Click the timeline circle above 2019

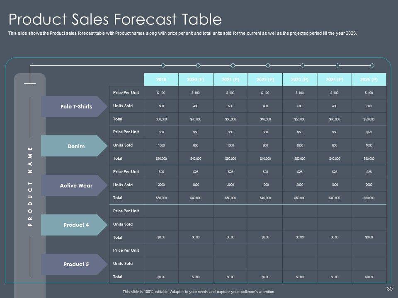pyautogui.click(x=163, y=65)
